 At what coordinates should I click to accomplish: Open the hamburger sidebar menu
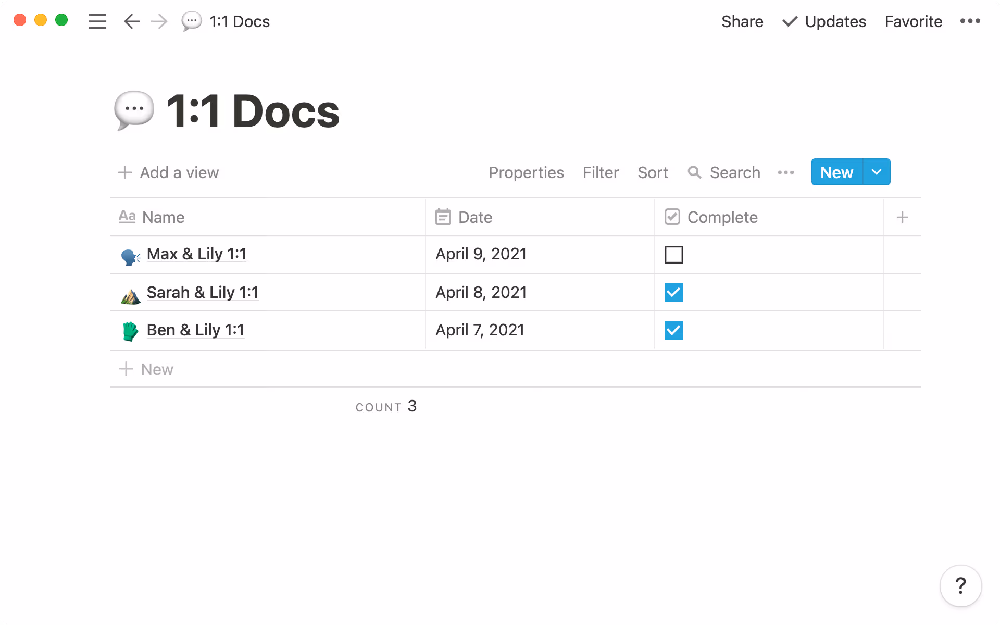[97, 21]
